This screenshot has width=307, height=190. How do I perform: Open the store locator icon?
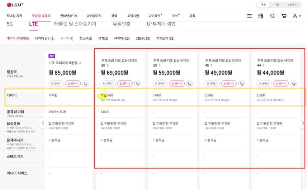click(261, 16)
